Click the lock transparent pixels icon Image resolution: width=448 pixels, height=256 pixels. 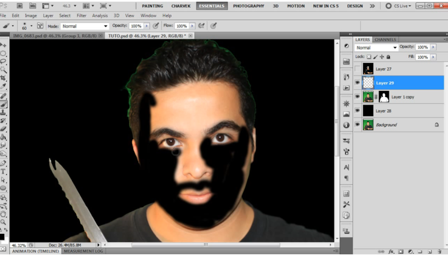(369, 57)
